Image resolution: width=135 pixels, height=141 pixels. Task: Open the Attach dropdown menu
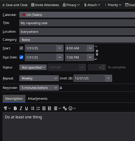(92, 5)
